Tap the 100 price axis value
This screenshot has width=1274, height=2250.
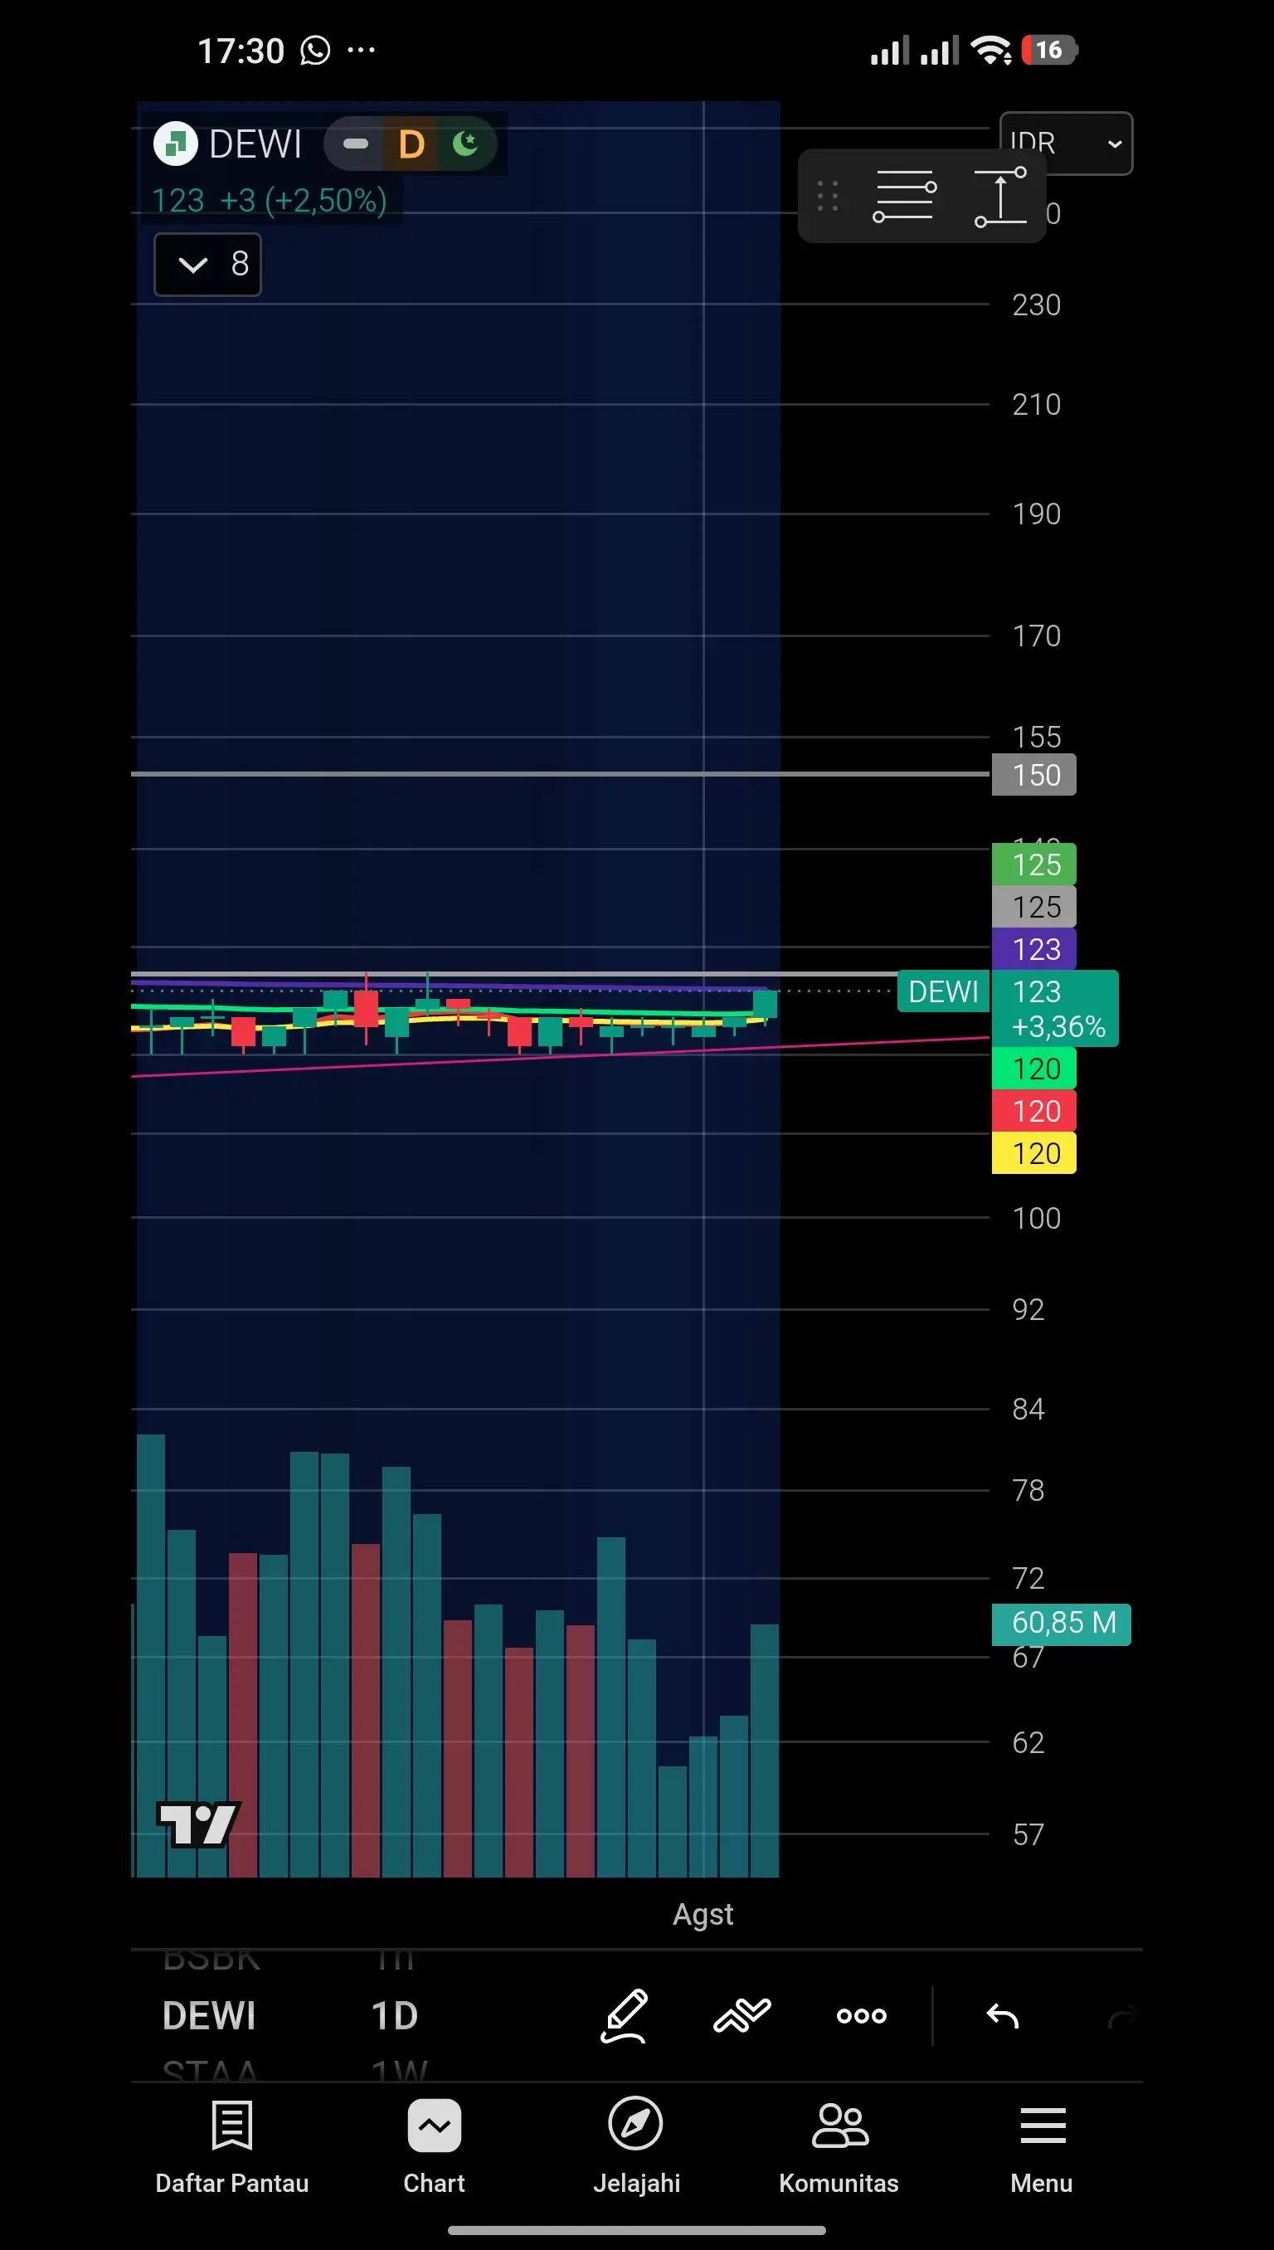tap(1036, 1218)
